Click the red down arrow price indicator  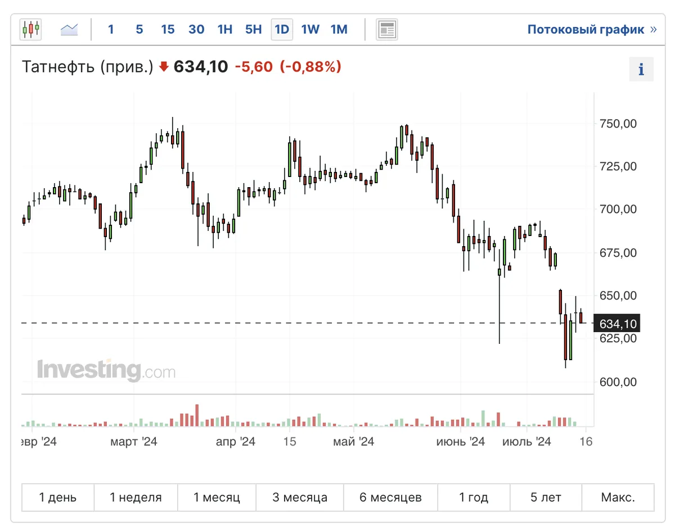pyautogui.click(x=164, y=67)
